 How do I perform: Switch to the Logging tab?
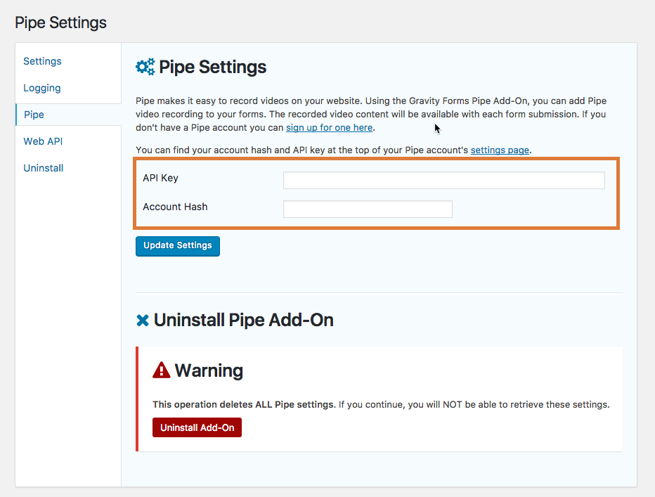[41, 88]
